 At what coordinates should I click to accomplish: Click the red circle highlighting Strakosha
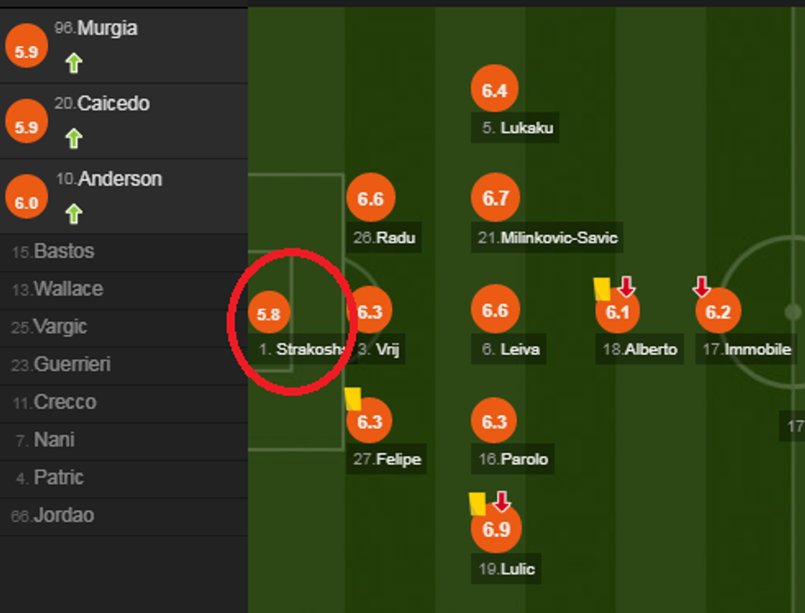click(293, 320)
